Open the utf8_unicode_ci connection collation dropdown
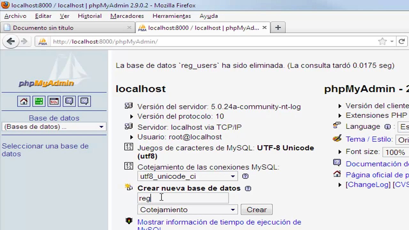 click(x=188, y=176)
